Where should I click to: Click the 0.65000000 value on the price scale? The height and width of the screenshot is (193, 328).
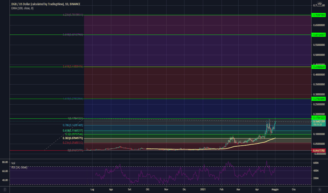[319, 25]
